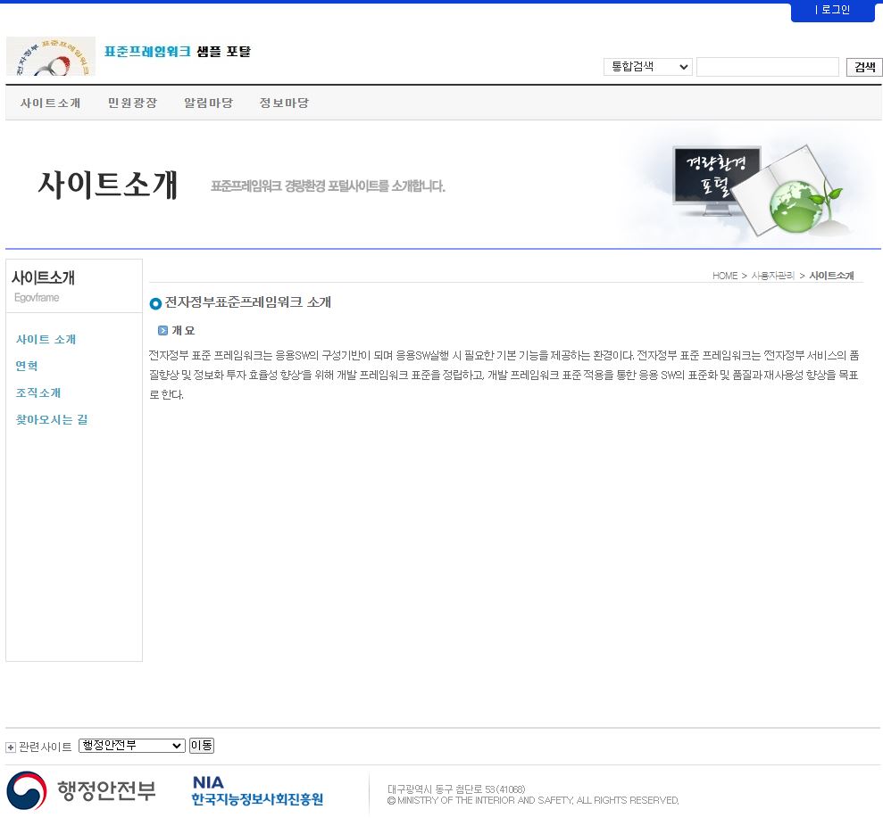
Task: Open the 민원광장 top menu
Action: pos(132,103)
